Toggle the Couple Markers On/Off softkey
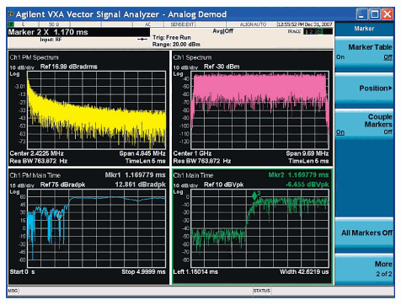401x305 pixels. 364,125
